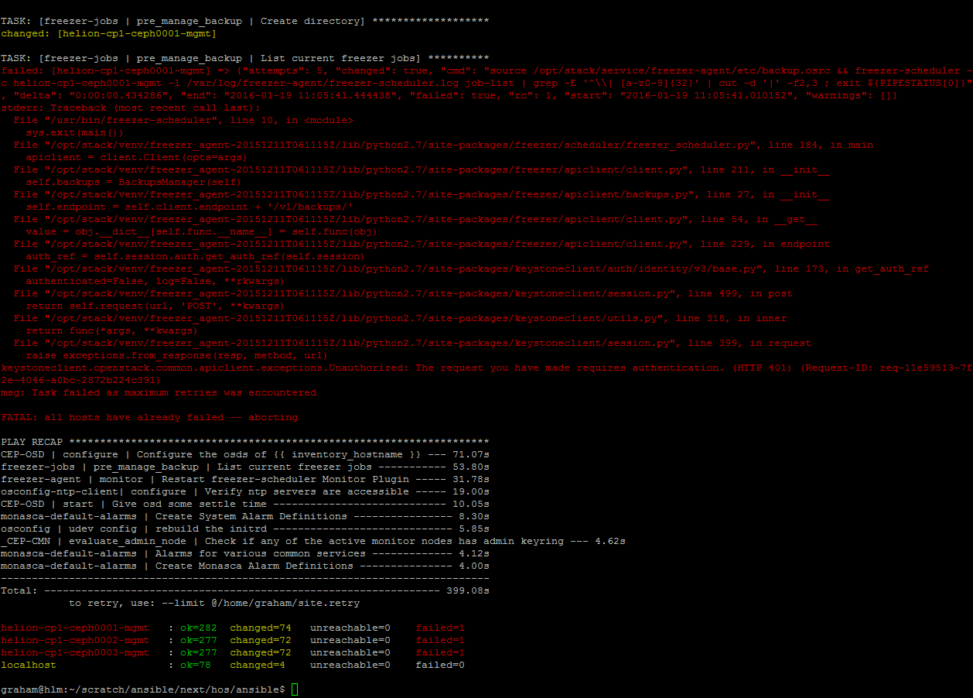Click 'Restart freezer-scheduler Monitor Plugin' 31.78s row
The width and height of the screenshot is (973, 698).
[x=245, y=479]
